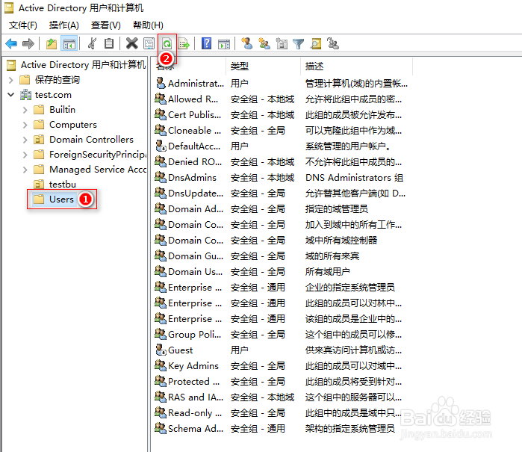Click description 域中所有域控制器
The image size is (522, 452).
[x=341, y=240]
